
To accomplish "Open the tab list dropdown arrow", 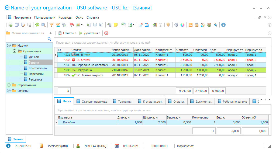I will [x=261, y=100].
